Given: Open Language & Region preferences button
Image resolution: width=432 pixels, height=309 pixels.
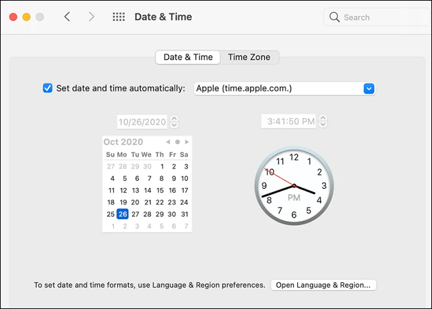Looking at the screenshot, I should point(324,285).
